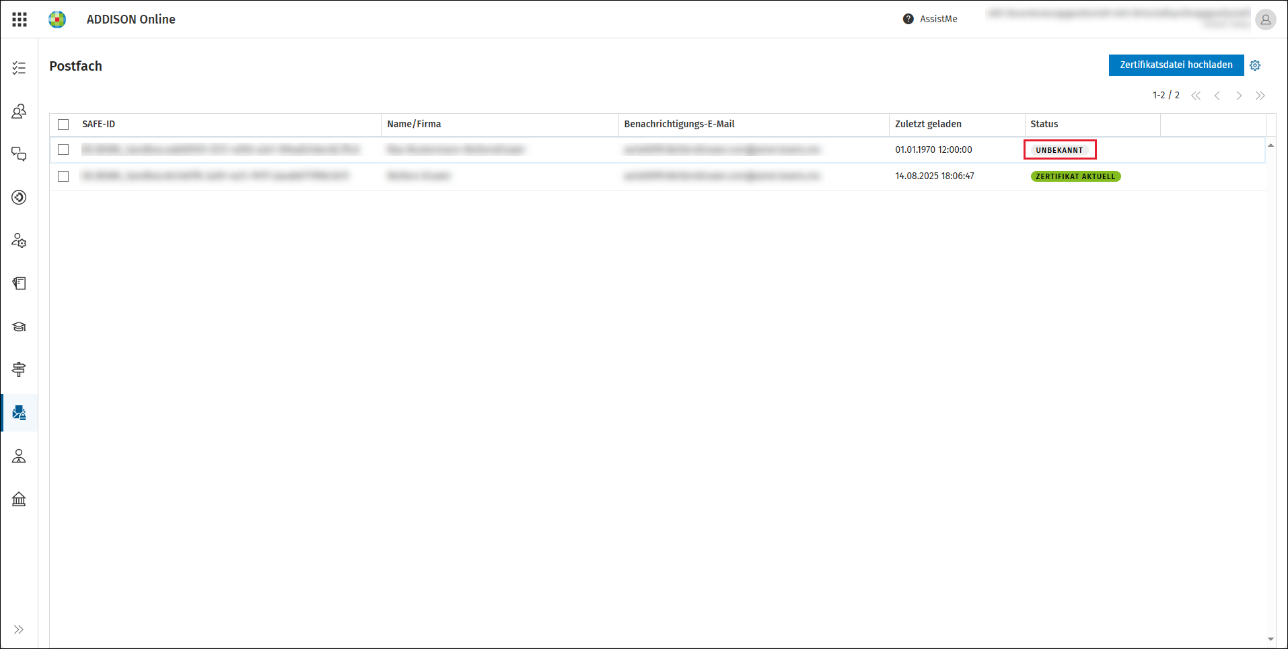Sort by Benachrichtigungs-E-Mail column

point(679,124)
